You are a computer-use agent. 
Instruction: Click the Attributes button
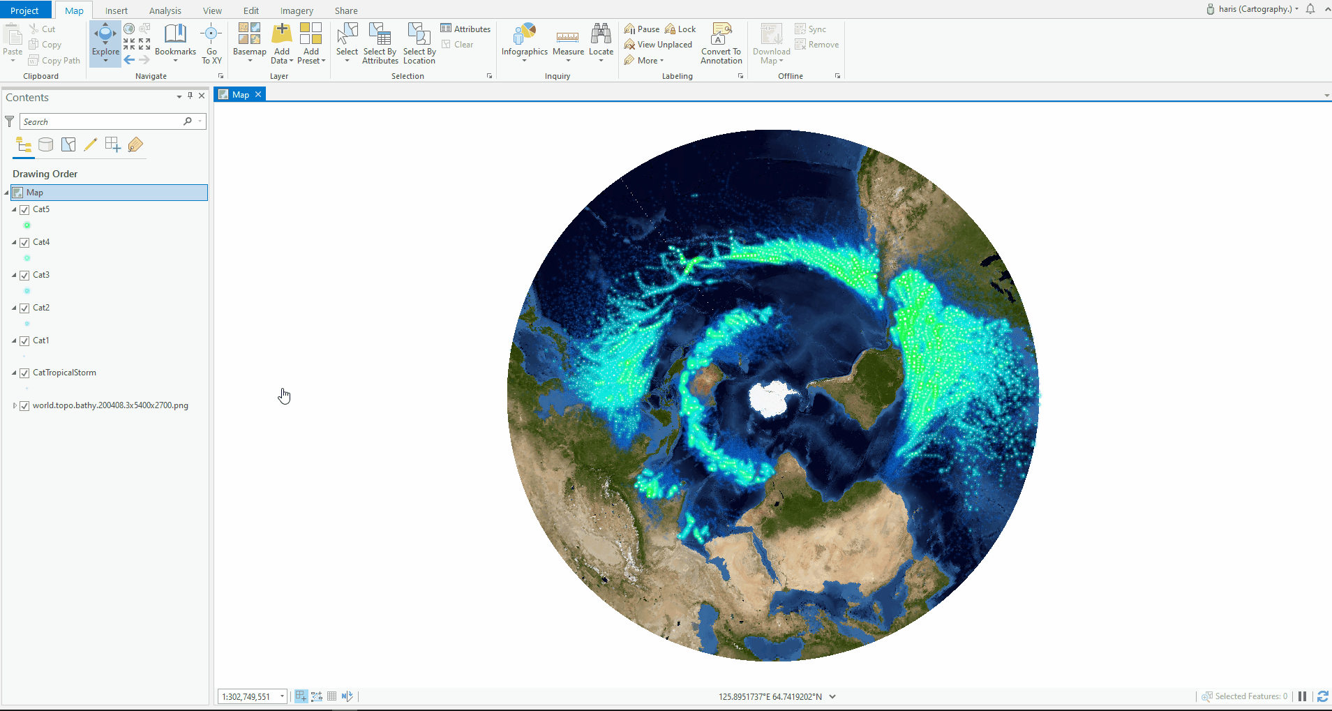(x=465, y=29)
